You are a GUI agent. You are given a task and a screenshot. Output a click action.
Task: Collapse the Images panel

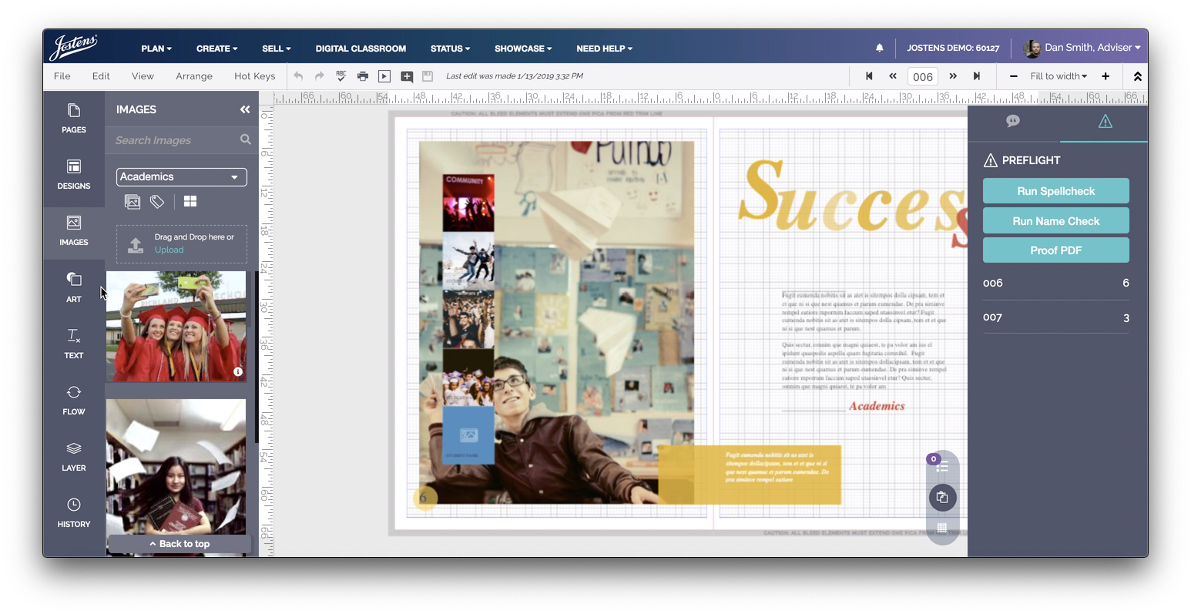tap(245, 109)
